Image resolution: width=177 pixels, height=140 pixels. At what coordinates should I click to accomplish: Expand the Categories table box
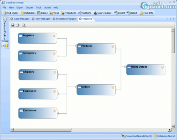[x=54, y=54]
